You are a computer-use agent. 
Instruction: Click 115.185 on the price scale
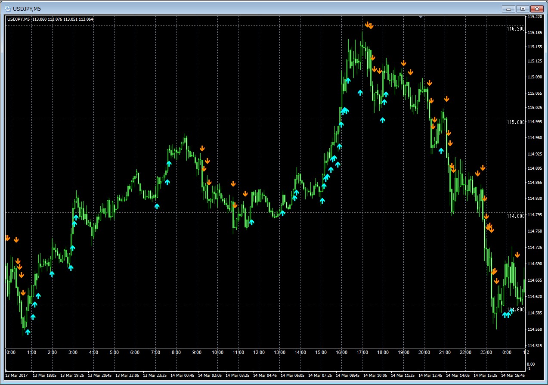click(535, 33)
